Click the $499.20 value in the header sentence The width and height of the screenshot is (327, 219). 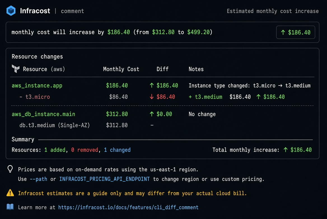pyautogui.click(x=198, y=32)
